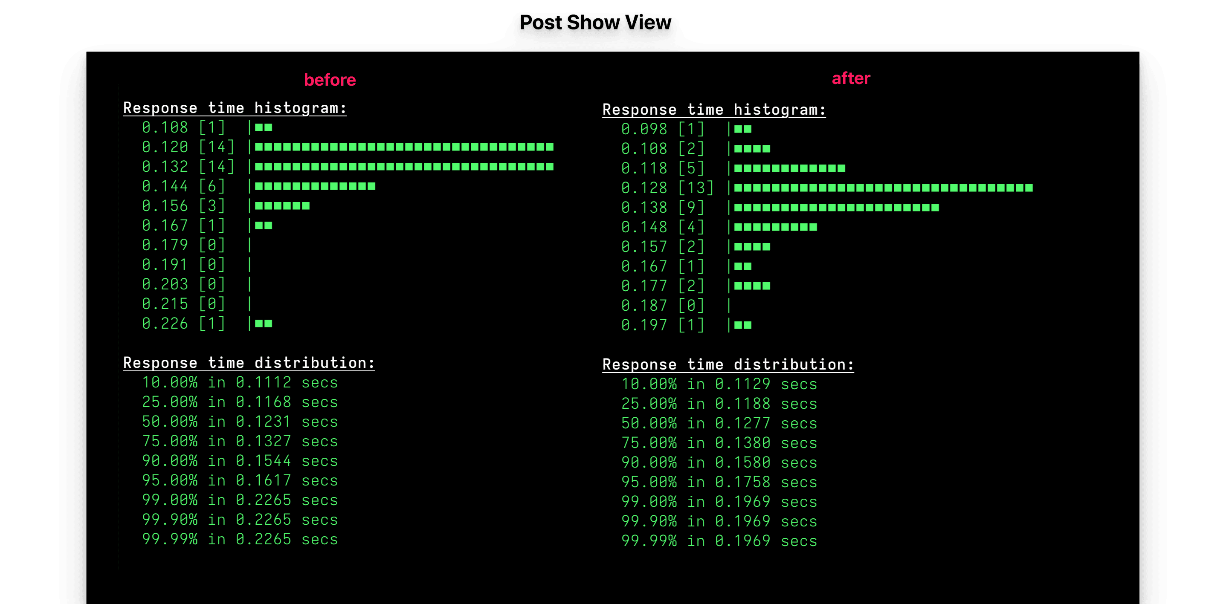Click '90.00% in 0.1580 secs' line

point(719,462)
